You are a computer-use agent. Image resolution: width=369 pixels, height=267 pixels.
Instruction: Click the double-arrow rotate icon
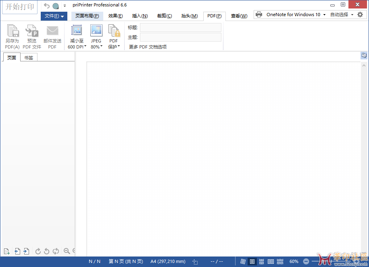pos(56,251)
